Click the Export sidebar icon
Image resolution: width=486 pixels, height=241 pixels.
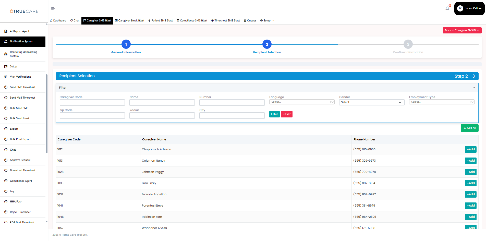[x=6, y=129]
